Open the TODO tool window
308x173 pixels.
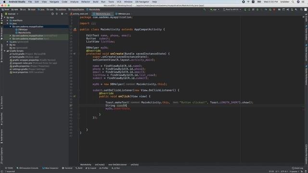pos(9,168)
